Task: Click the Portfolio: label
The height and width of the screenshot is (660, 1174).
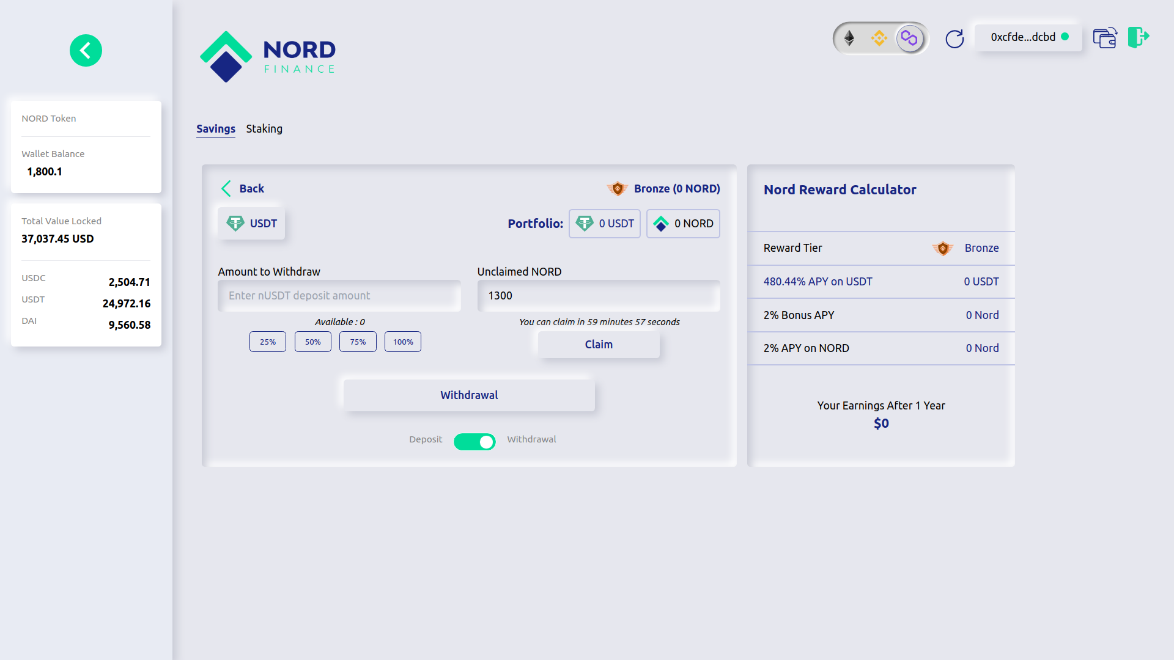Action: (535, 224)
